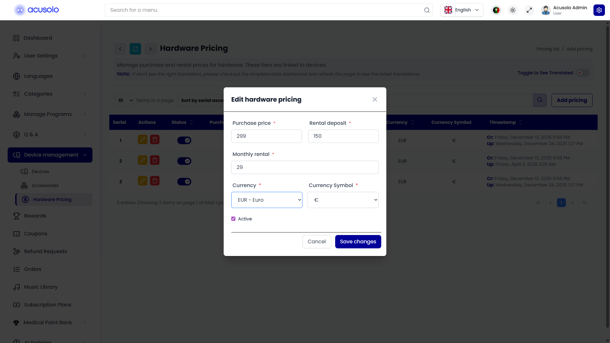The width and height of the screenshot is (610, 343).
Task: Toggle the Active checkbox
Action: coord(234,219)
